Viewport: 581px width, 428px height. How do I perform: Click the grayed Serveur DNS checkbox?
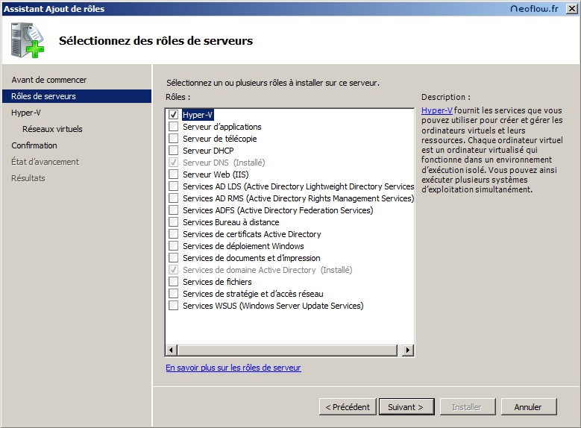tap(173, 163)
